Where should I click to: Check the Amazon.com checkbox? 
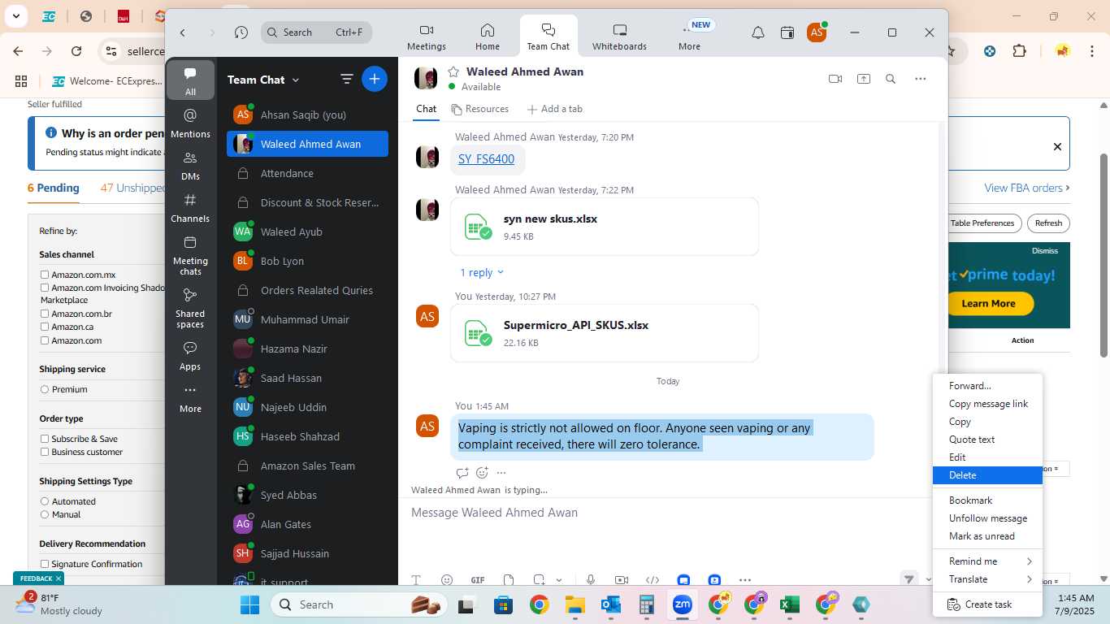click(x=45, y=340)
